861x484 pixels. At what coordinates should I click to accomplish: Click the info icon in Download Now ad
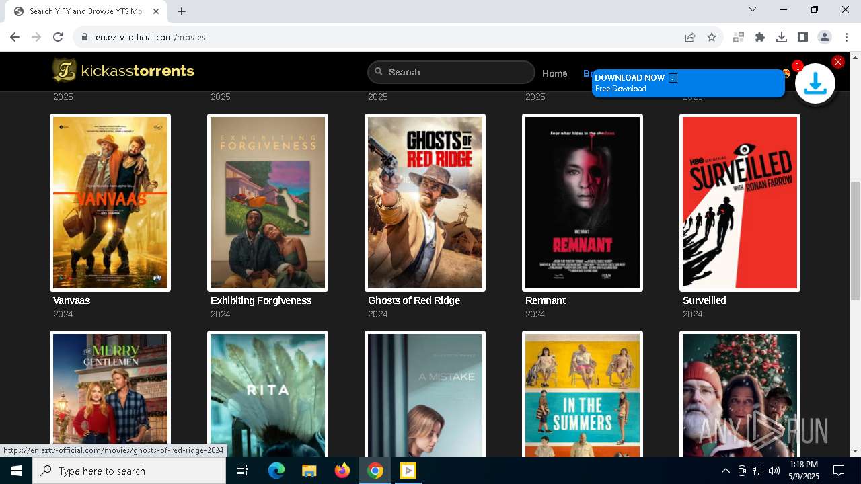pyautogui.click(x=673, y=78)
